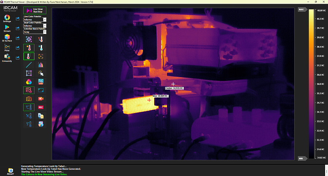Click the log panel scrollbar
Screen dimensions: 328x176
coord(326,170)
